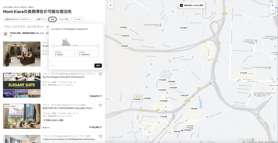Open the ELEGANT SUITE listing photo
This screenshot has width=278, height=143.
pos(22,85)
